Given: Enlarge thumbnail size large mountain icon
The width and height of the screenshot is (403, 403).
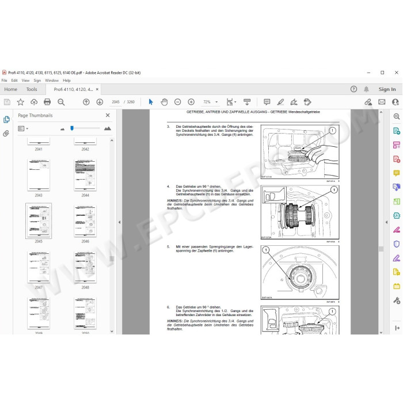Looking at the screenshot, I should [108, 128].
